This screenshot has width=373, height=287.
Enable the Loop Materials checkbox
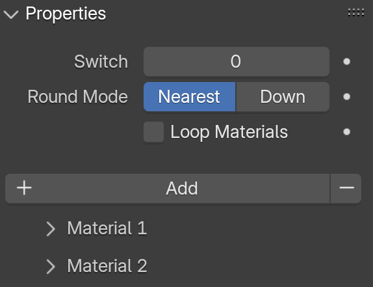153,132
